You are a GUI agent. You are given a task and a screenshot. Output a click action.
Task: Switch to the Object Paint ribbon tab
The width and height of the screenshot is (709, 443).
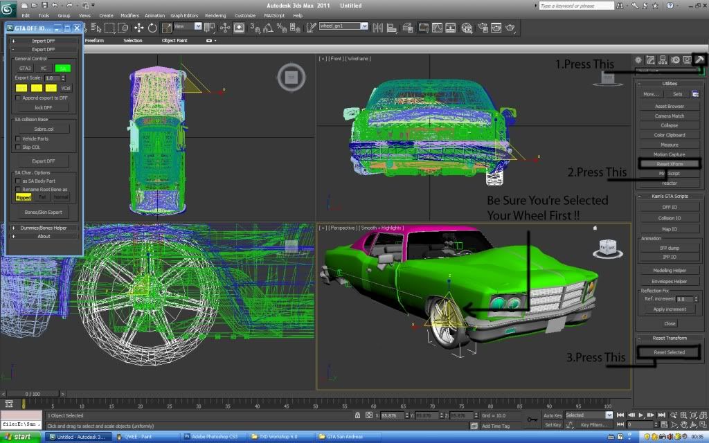(x=174, y=41)
